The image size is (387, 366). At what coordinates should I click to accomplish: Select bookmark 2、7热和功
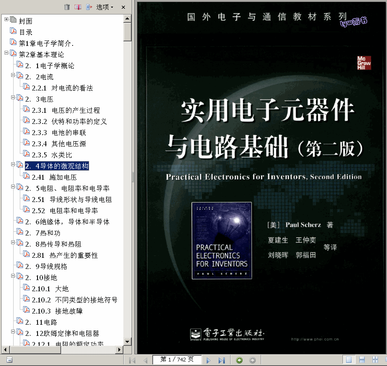42,233
